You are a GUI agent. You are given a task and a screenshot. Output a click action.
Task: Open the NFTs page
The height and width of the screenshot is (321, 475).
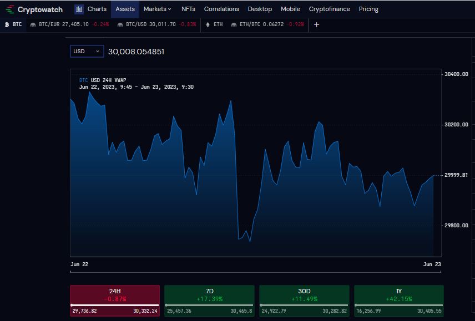click(188, 9)
